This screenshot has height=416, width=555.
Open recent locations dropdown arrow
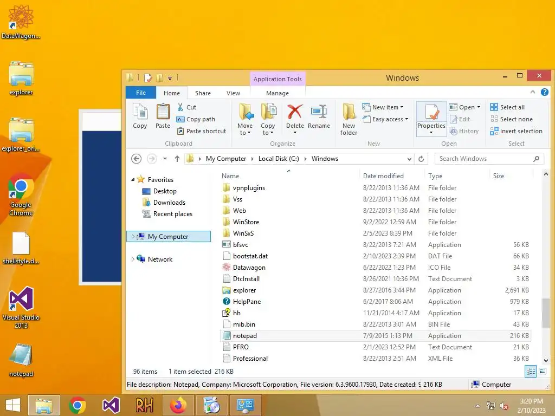click(165, 159)
